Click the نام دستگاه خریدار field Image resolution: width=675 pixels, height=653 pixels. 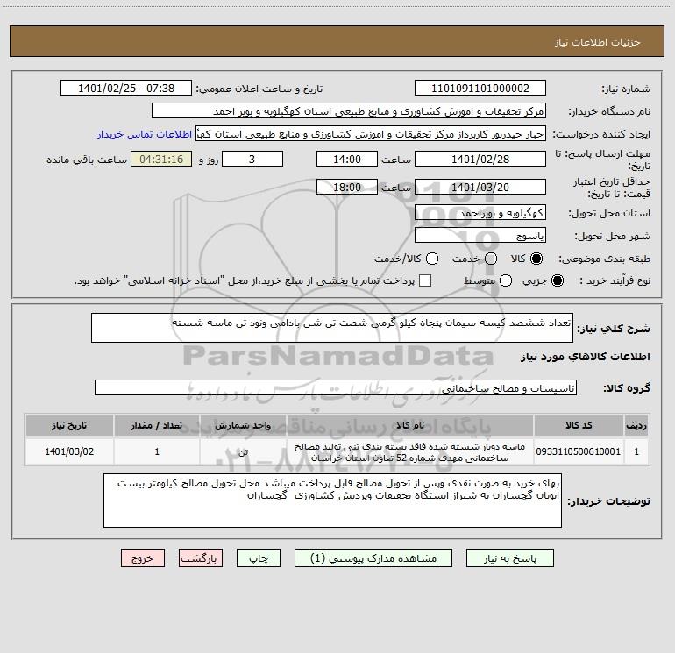pyautogui.click(x=349, y=111)
